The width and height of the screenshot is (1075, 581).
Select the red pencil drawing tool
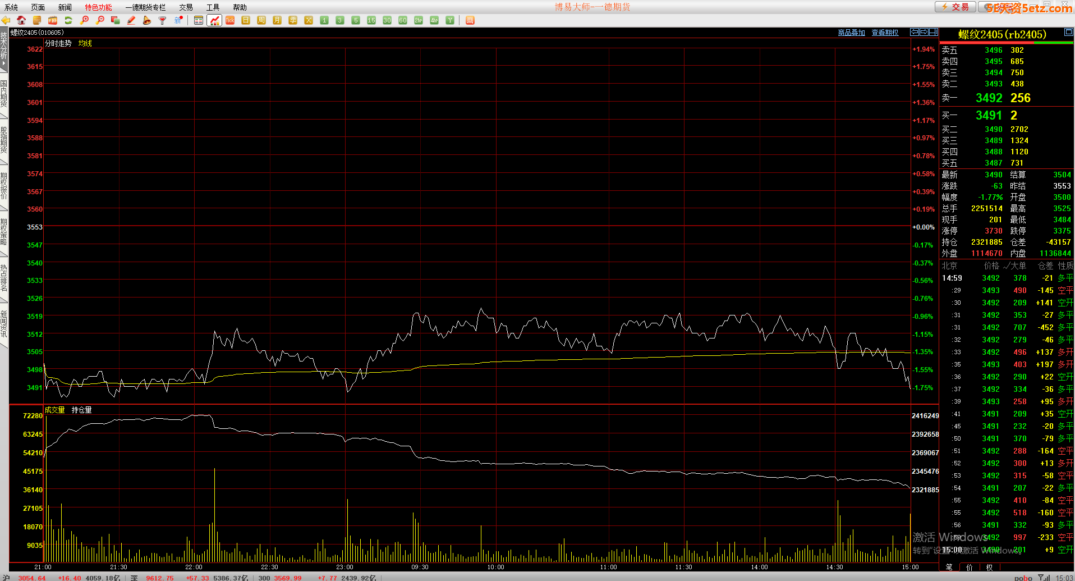point(131,20)
